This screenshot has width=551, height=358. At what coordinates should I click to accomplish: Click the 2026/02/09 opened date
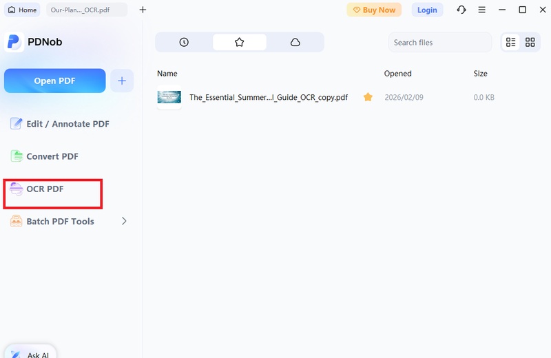(x=404, y=97)
